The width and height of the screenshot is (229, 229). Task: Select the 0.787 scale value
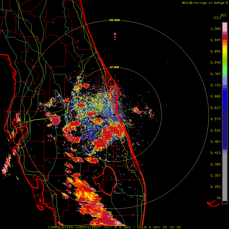click(216, 74)
